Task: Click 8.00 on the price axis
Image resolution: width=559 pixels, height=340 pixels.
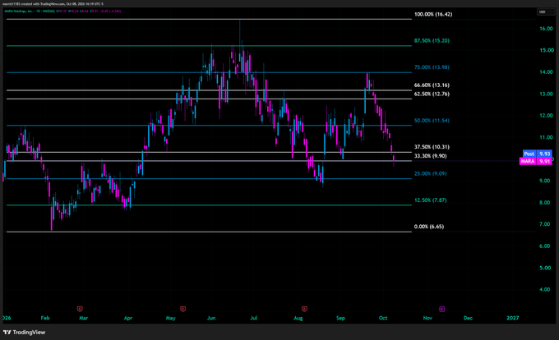Action: (x=545, y=203)
